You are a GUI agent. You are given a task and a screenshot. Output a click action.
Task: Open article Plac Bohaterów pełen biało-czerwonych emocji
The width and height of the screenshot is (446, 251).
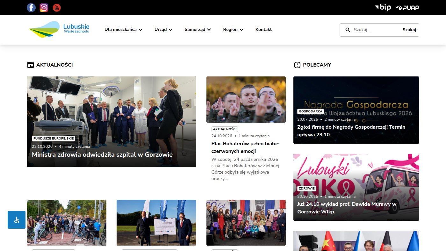[x=245, y=147]
